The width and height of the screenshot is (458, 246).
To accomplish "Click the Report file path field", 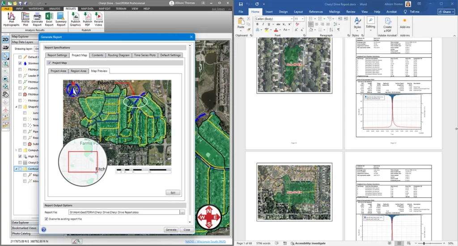I will coord(124,212).
